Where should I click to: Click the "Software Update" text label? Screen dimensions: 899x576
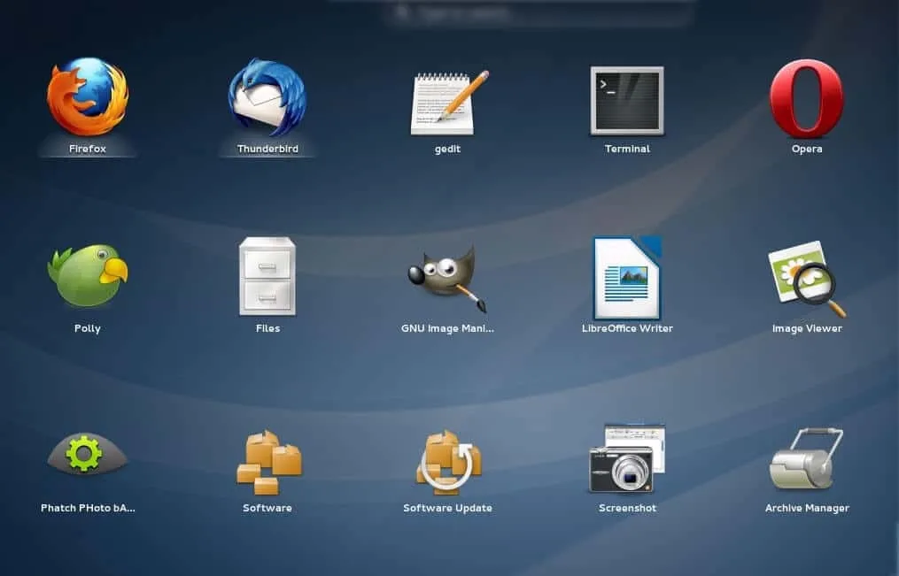[x=447, y=508]
